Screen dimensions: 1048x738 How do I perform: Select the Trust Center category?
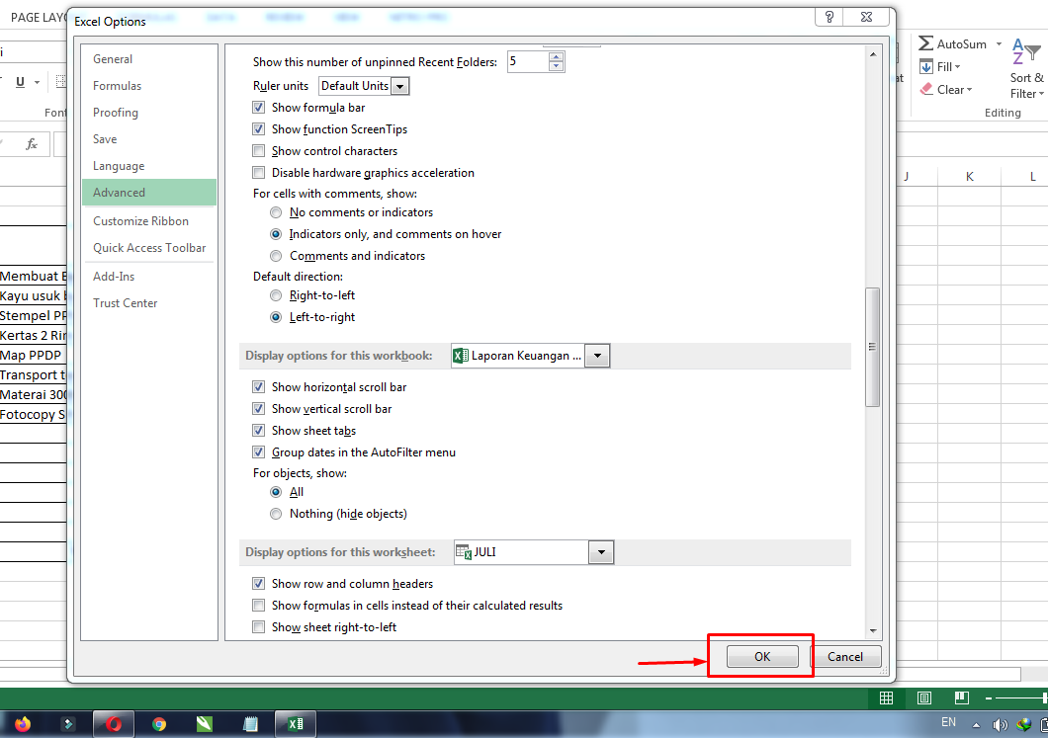125,302
